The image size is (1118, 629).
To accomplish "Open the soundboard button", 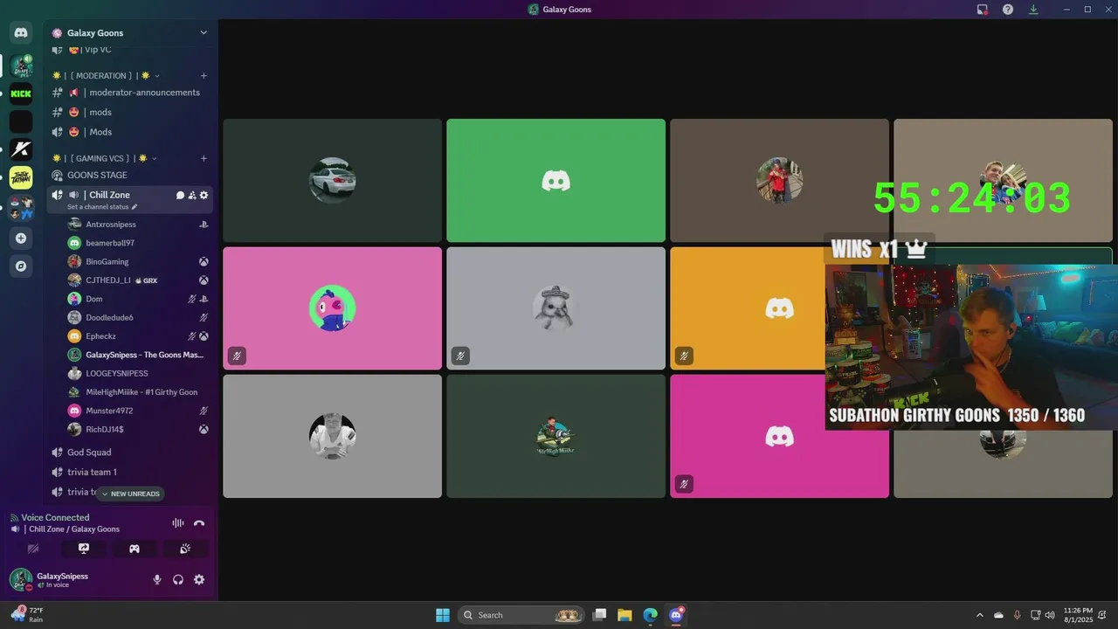I will [185, 549].
